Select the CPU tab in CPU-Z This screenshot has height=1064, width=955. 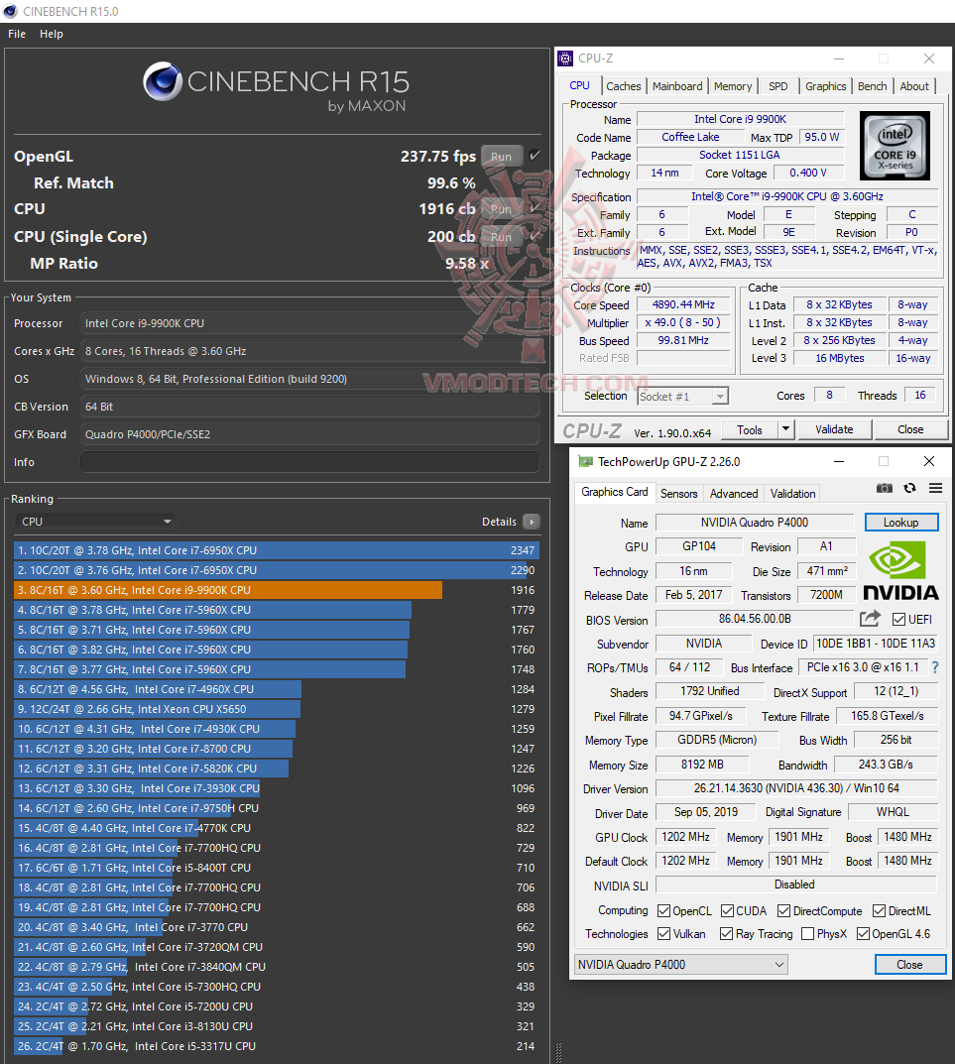coord(580,85)
